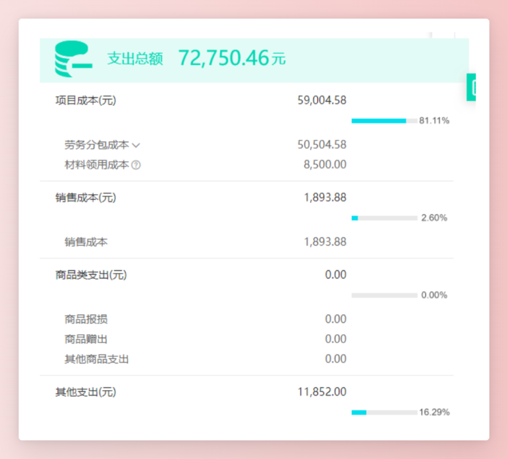Click the value 8,500.00
508x459 pixels.
325,164
